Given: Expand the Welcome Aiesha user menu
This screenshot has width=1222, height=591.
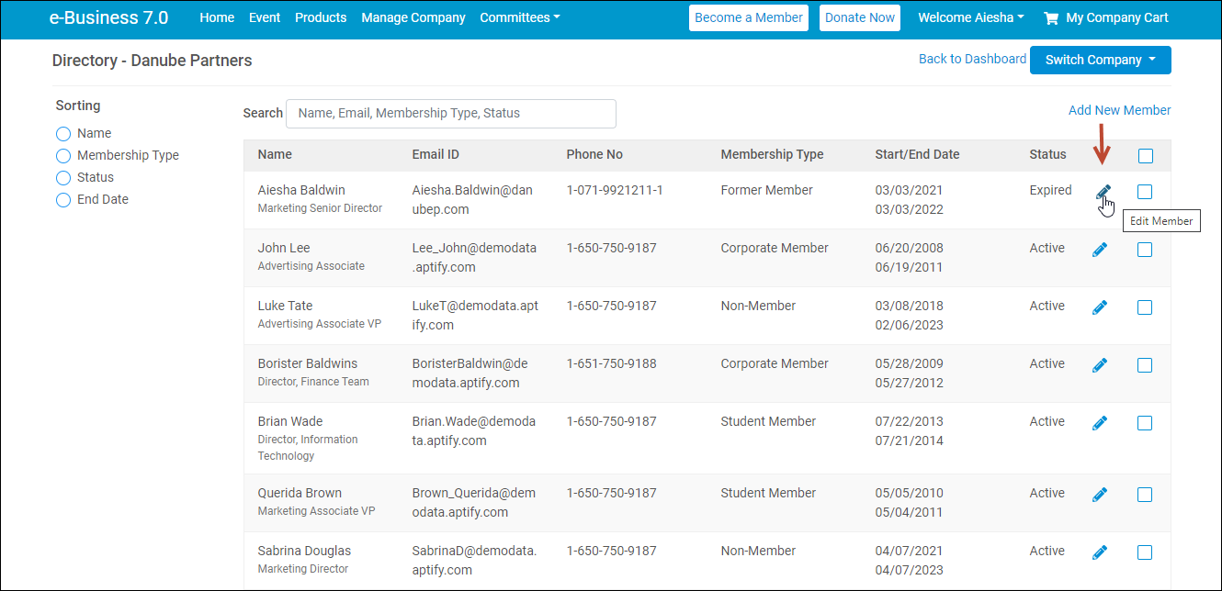Looking at the screenshot, I should click(x=971, y=17).
